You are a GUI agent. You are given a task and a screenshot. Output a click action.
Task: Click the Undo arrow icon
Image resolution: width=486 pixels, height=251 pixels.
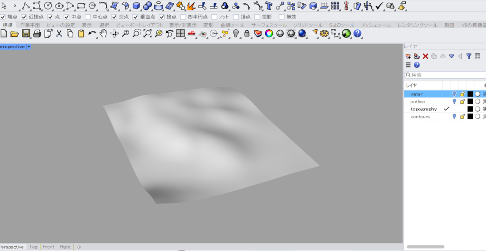pos(92,34)
